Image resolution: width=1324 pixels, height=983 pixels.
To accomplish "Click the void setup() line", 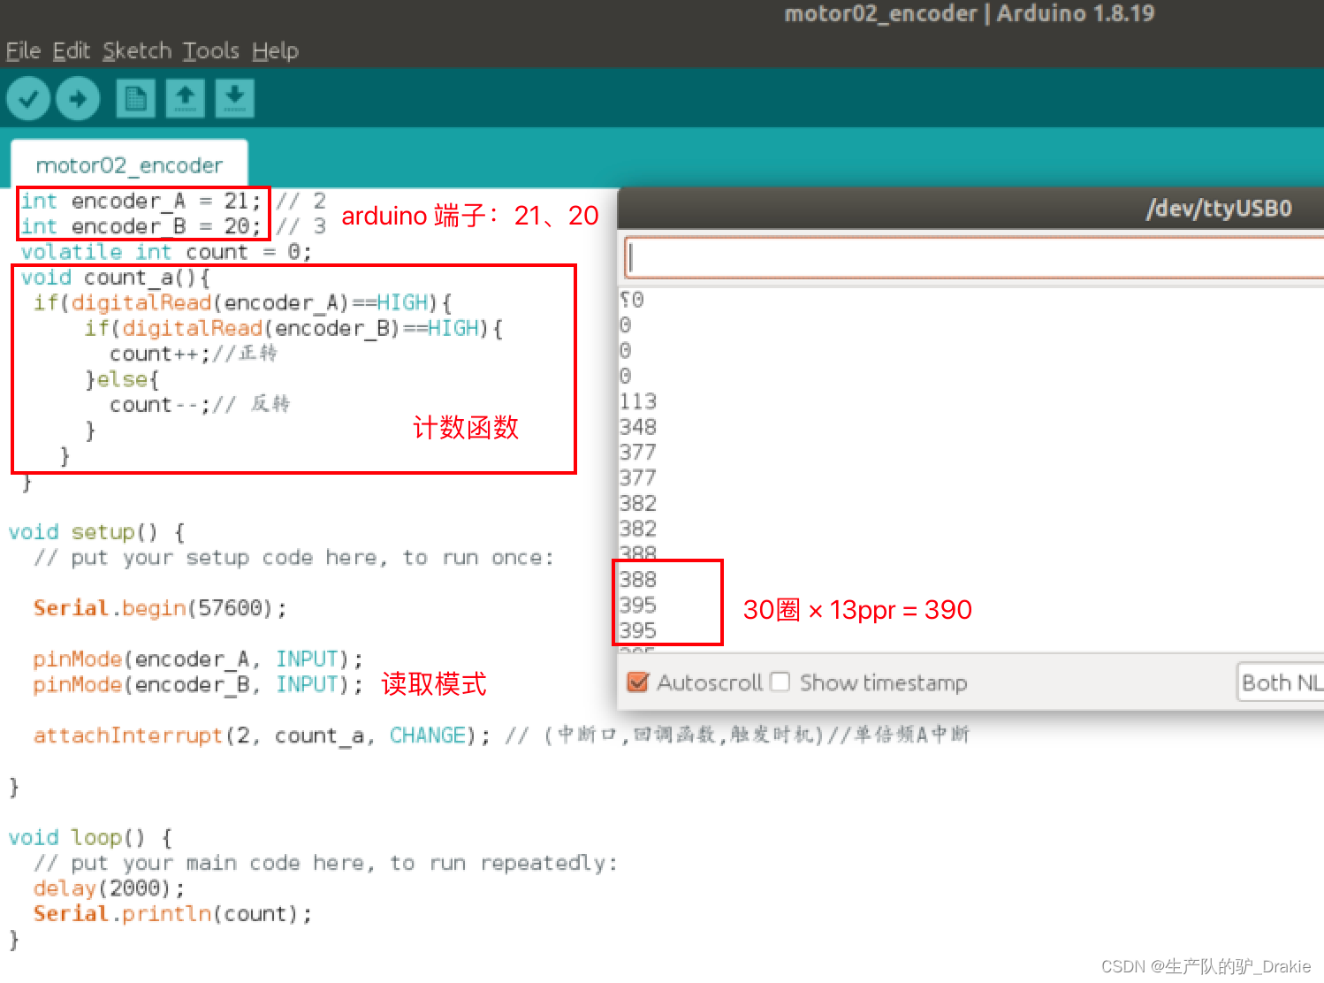I will pos(96,532).
